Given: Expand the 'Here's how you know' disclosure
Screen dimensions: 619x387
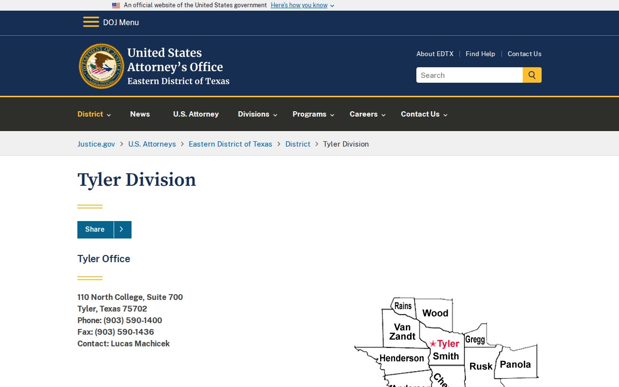Looking at the screenshot, I should click(x=302, y=5).
